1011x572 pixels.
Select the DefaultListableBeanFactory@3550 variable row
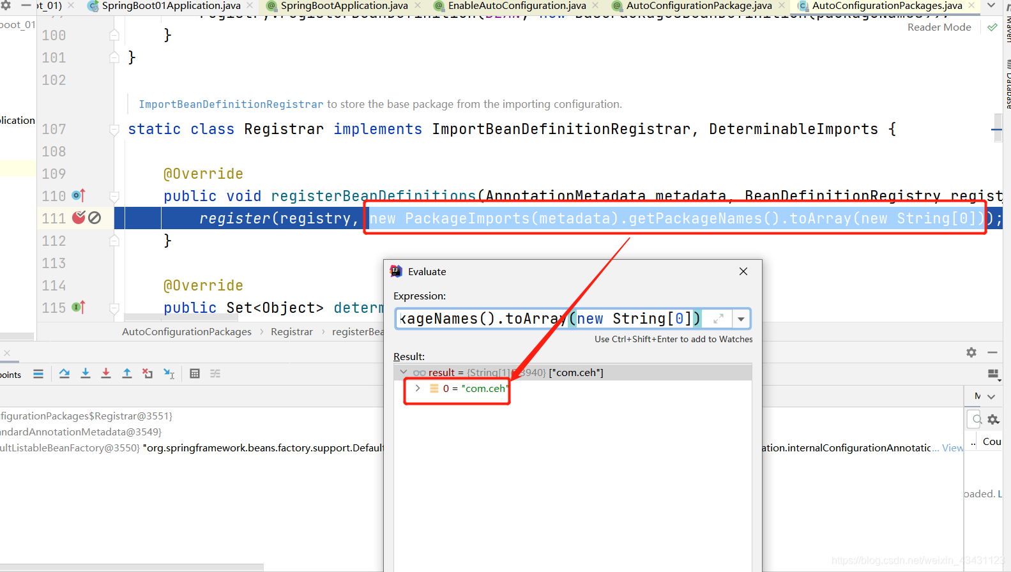coord(192,448)
